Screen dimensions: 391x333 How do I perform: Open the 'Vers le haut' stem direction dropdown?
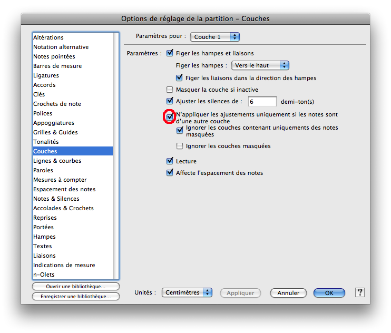(x=260, y=65)
